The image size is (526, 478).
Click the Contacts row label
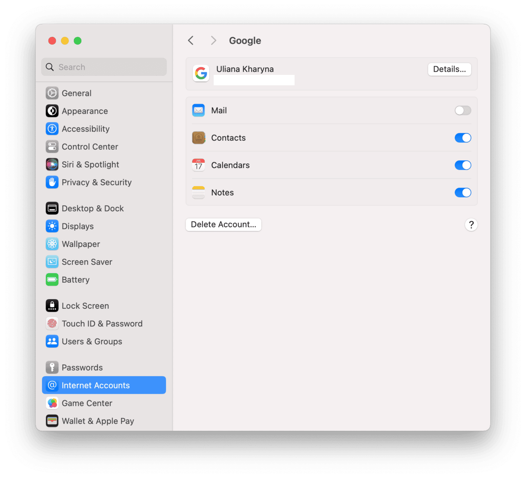pyautogui.click(x=228, y=138)
